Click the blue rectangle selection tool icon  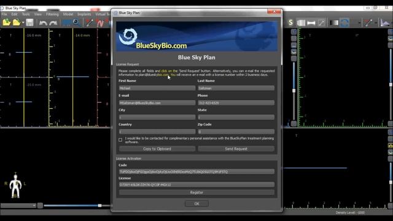[x=67, y=23]
